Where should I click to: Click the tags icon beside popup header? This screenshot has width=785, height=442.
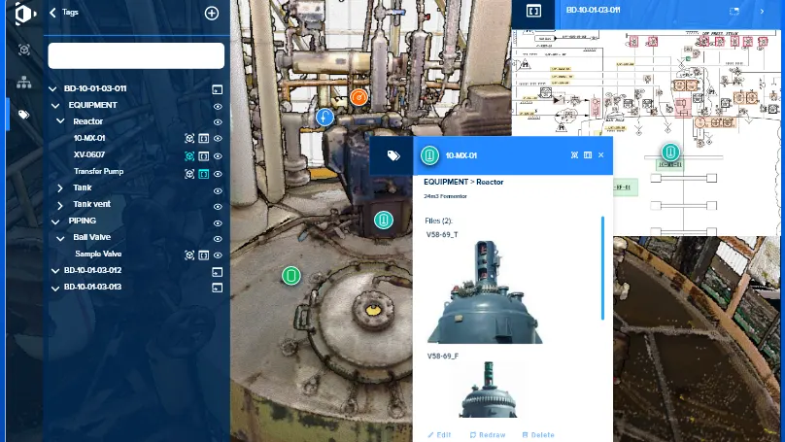(x=393, y=155)
